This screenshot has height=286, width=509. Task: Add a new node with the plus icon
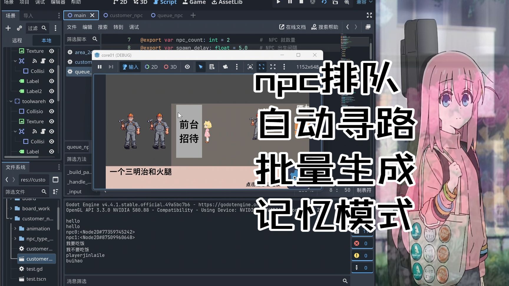click(8, 28)
